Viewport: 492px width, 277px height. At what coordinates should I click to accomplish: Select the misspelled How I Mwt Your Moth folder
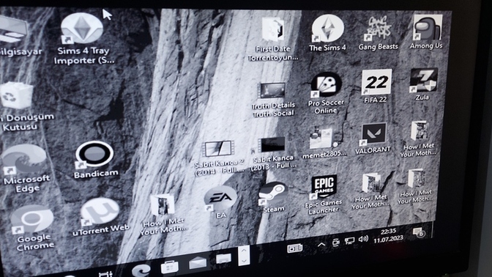coord(415,187)
